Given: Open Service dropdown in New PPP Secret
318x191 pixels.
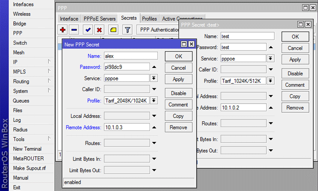Looking at the screenshot, I should (154, 78).
